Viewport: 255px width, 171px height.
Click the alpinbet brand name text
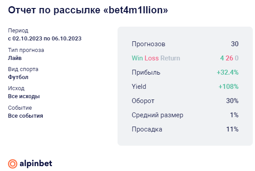[36, 163]
